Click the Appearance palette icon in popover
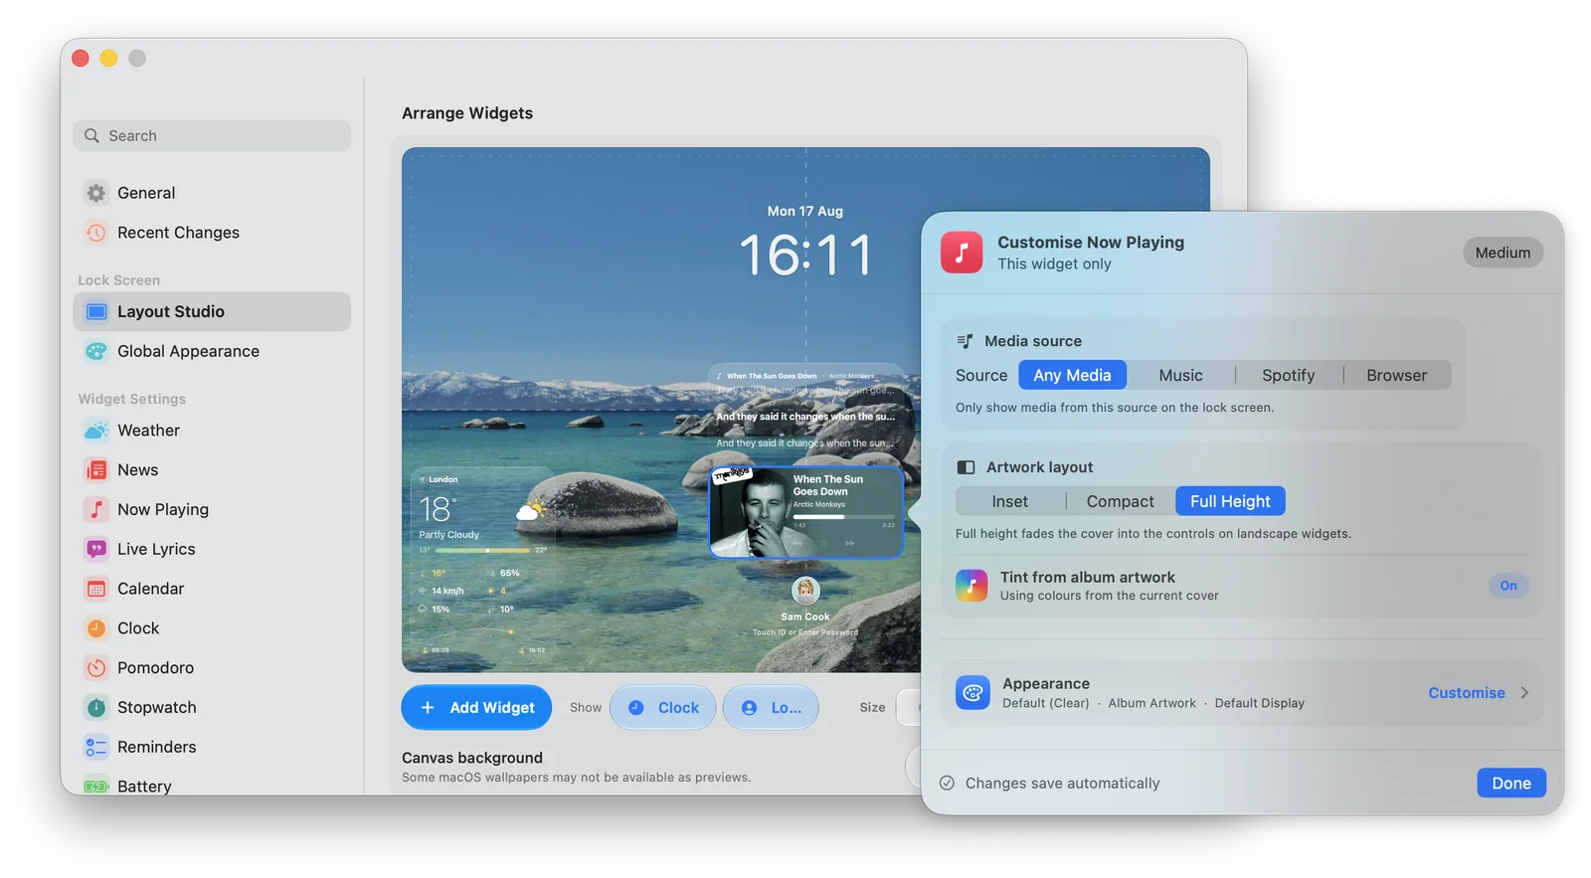The image size is (1591, 878). tap(972, 692)
